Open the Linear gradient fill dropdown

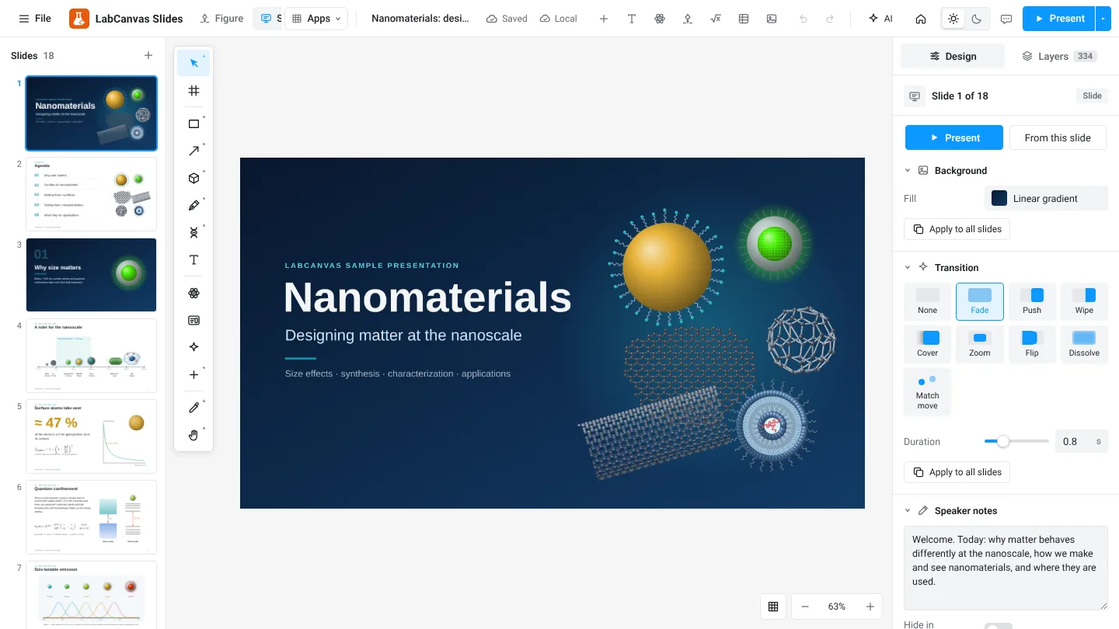click(x=1046, y=198)
